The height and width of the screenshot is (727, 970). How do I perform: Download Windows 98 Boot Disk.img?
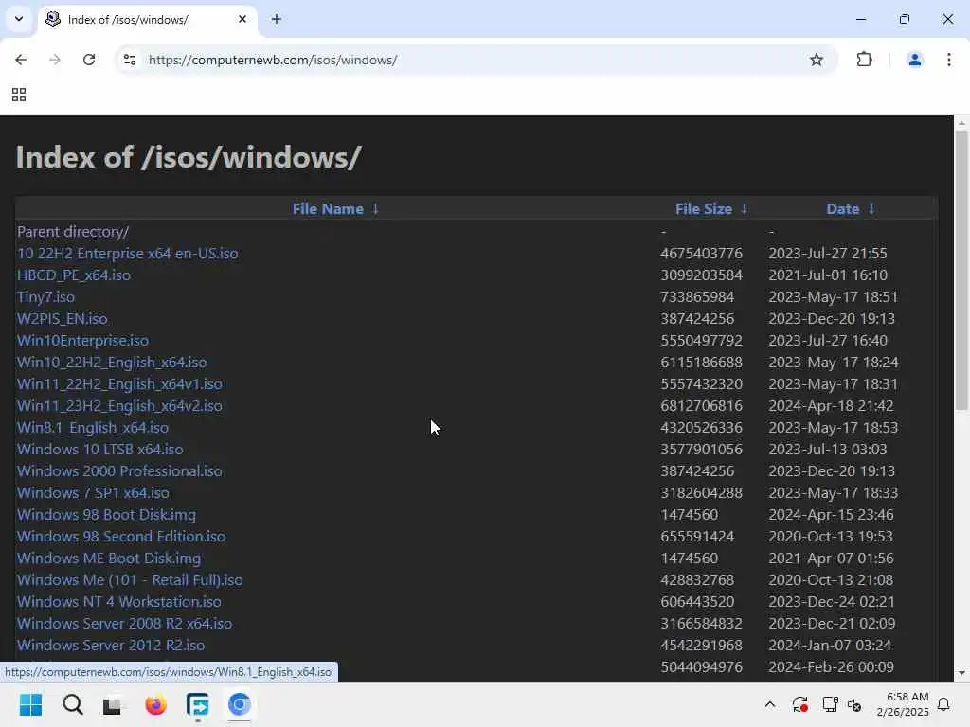pos(106,514)
